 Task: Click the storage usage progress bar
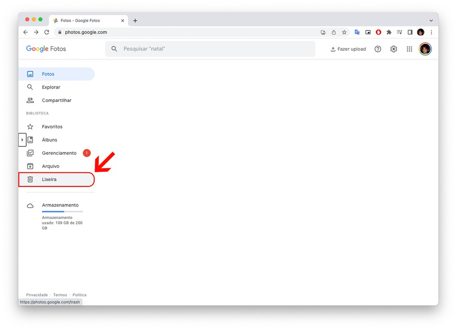tap(62, 211)
